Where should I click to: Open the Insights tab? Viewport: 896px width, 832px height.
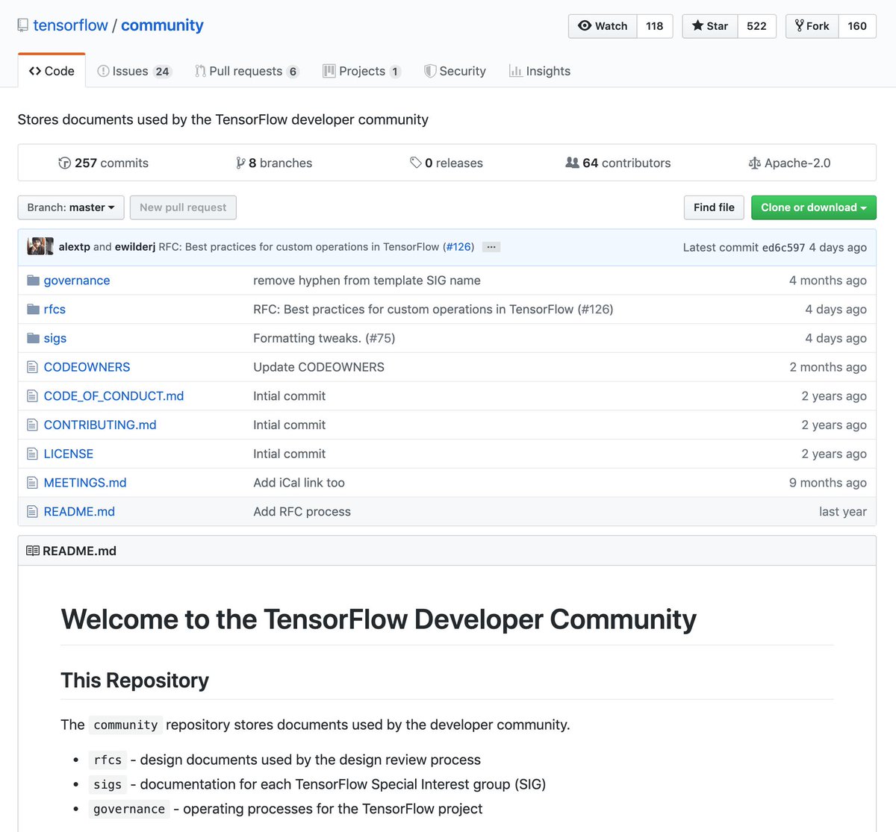(539, 71)
